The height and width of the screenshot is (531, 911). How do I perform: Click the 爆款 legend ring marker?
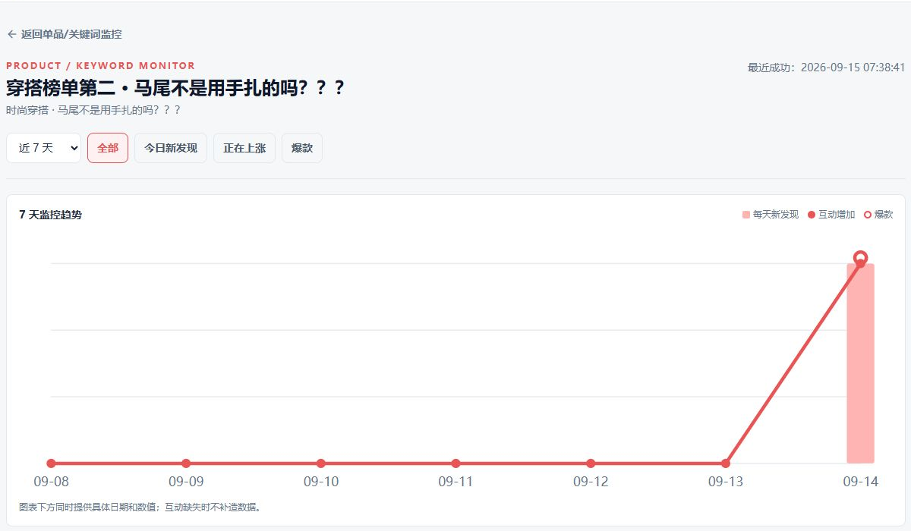coord(868,215)
